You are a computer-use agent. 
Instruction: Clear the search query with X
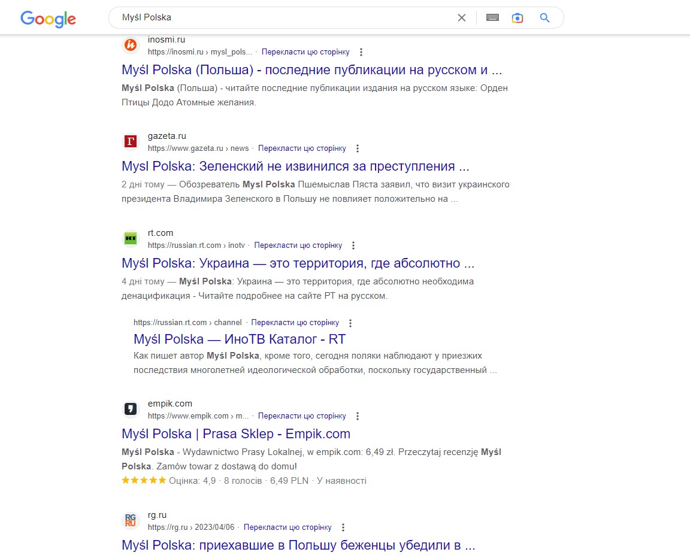462,17
